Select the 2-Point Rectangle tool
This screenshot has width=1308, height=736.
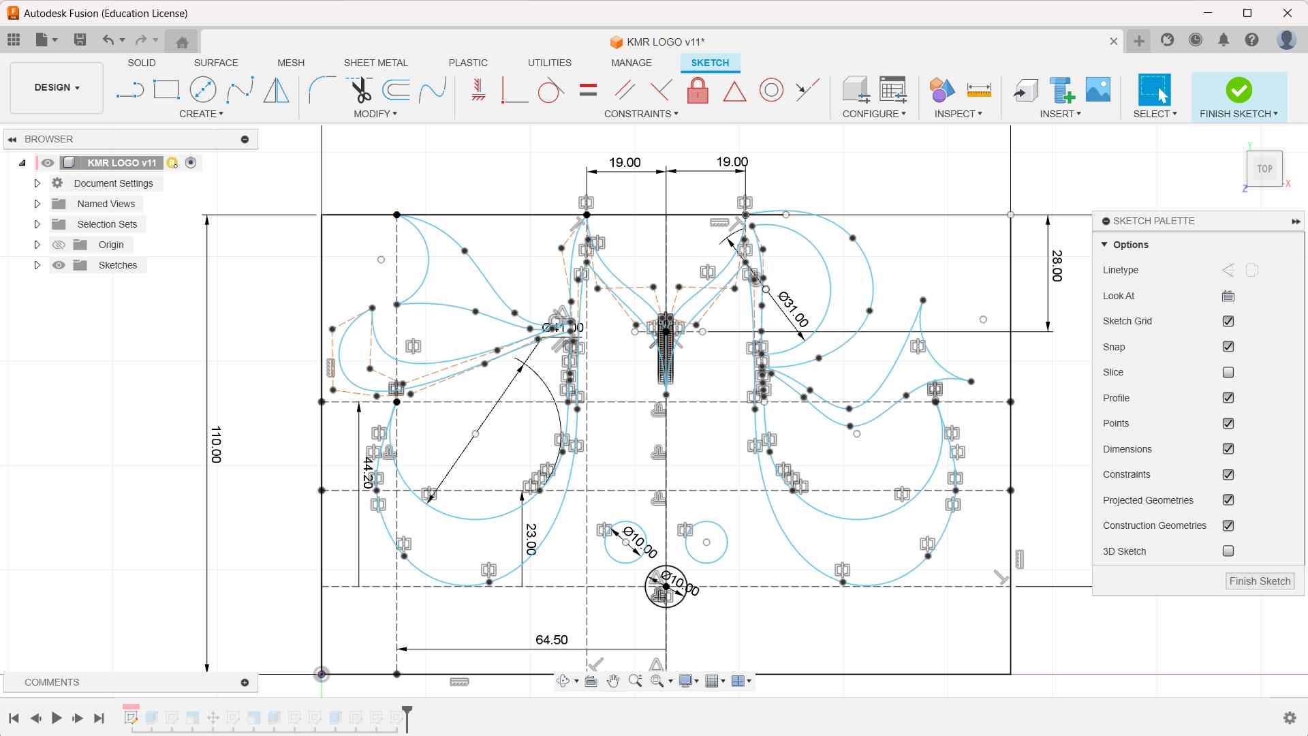pyautogui.click(x=166, y=90)
